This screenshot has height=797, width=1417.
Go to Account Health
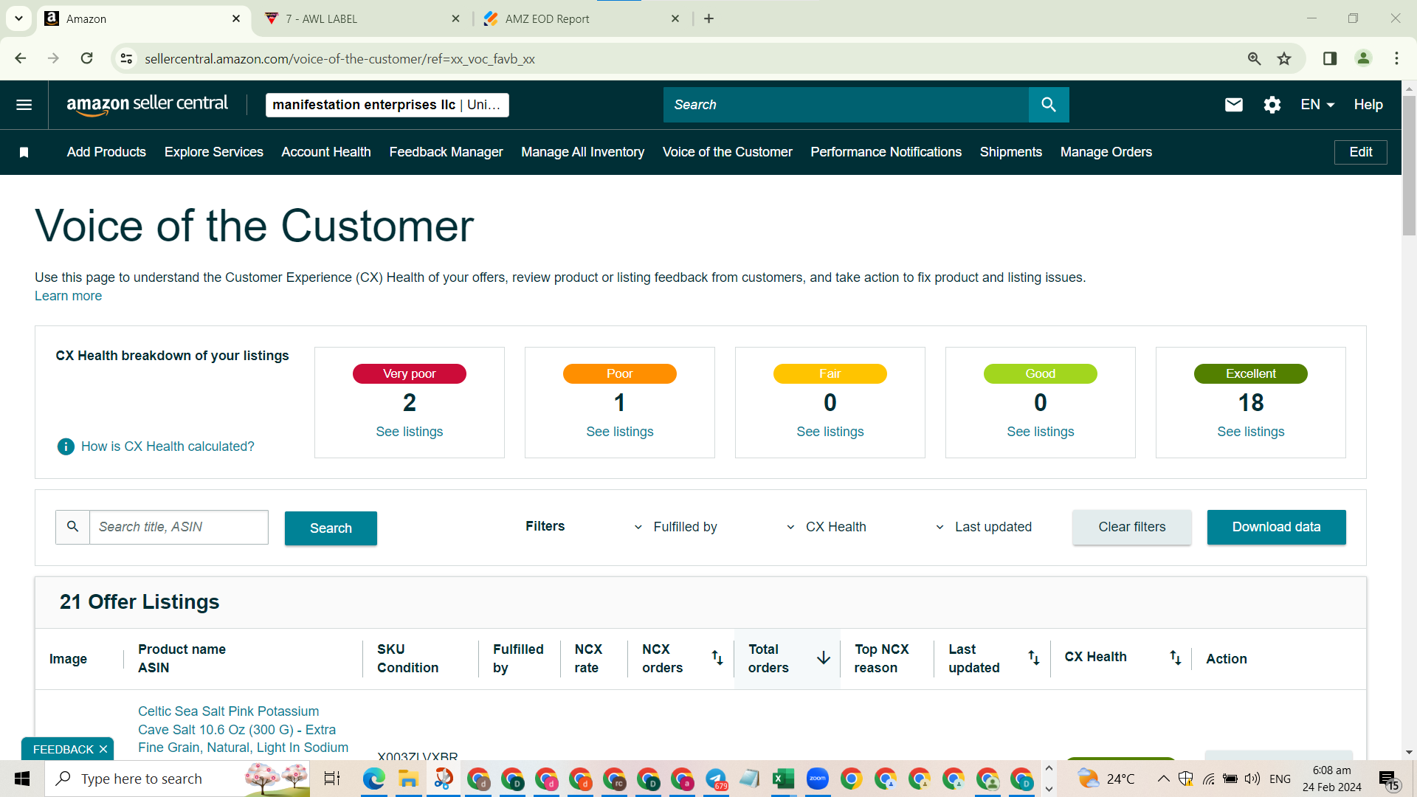pyautogui.click(x=326, y=152)
